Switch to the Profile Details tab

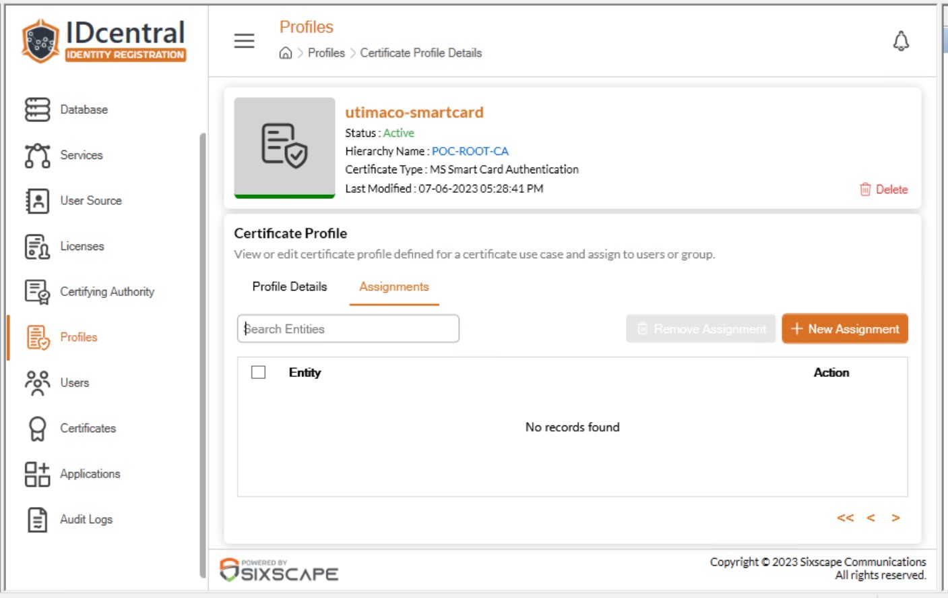pos(290,287)
